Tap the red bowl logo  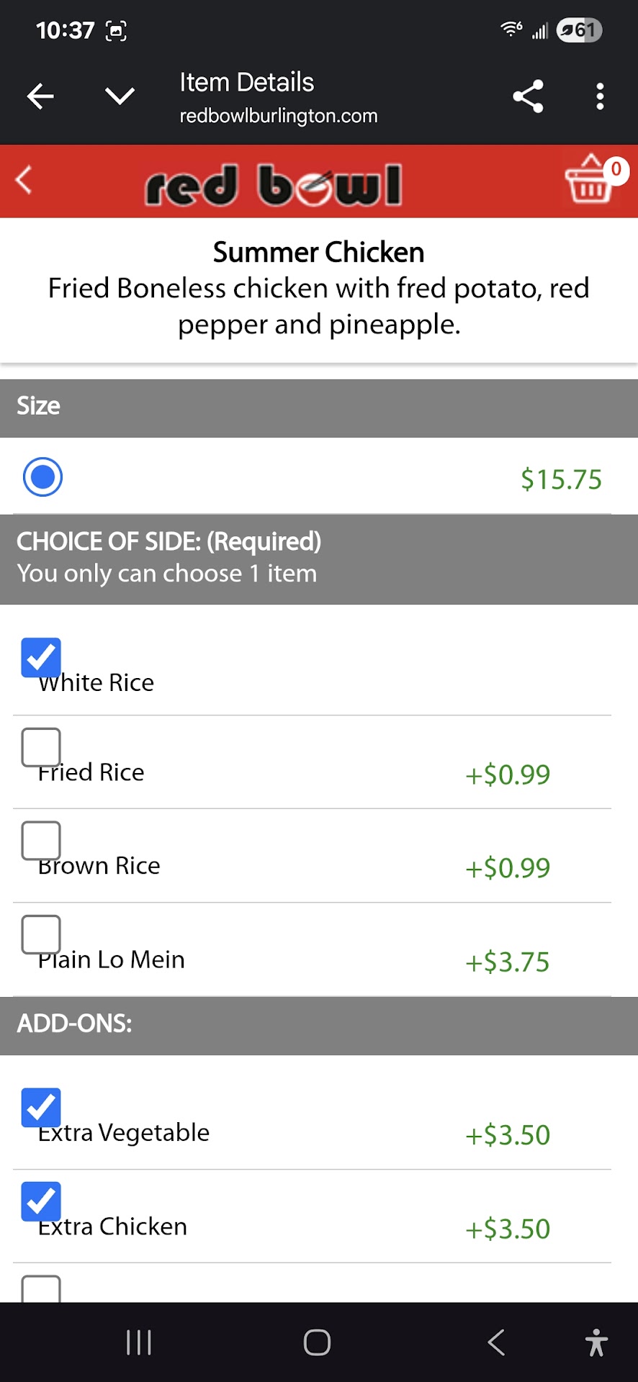[x=274, y=185]
